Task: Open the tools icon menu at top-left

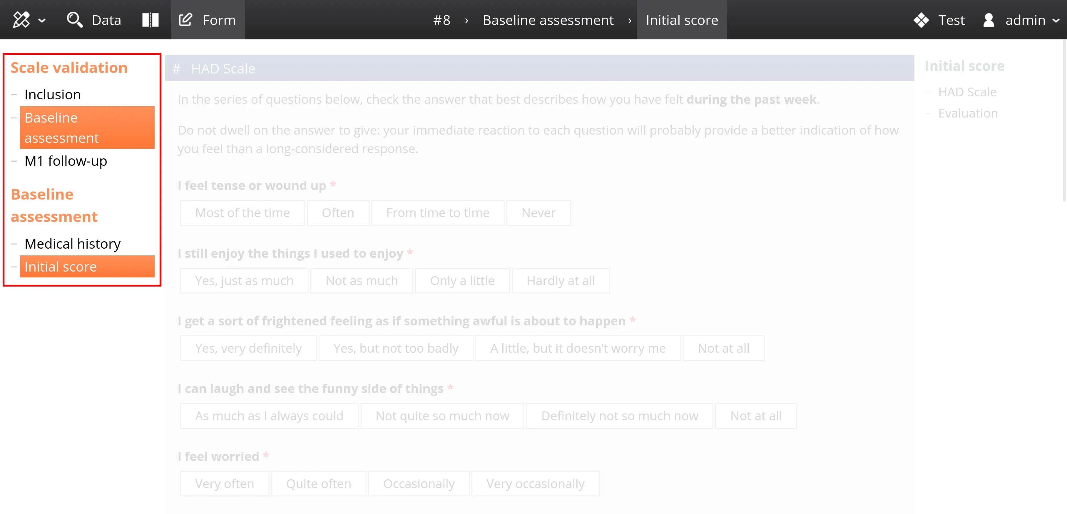Action: coord(21,19)
